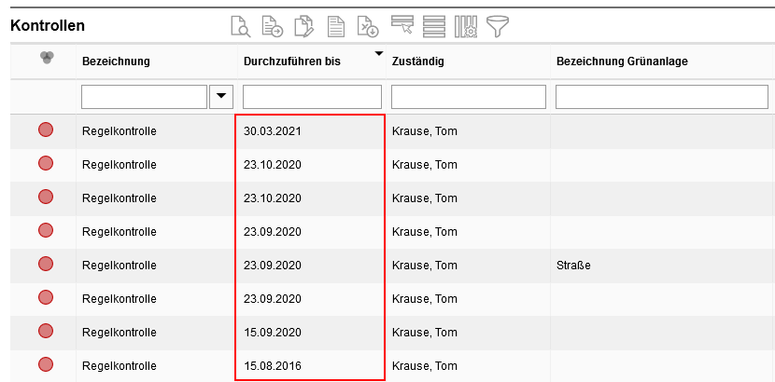The image size is (775, 382).
Task: Click the stacked rows toolbar icon
Action: [x=434, y=27]
